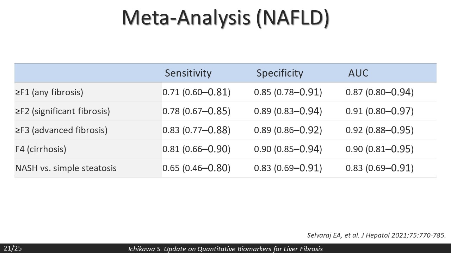Select the Sensitivity column header
Screen dimensions: 451x253
click(188, 73)
